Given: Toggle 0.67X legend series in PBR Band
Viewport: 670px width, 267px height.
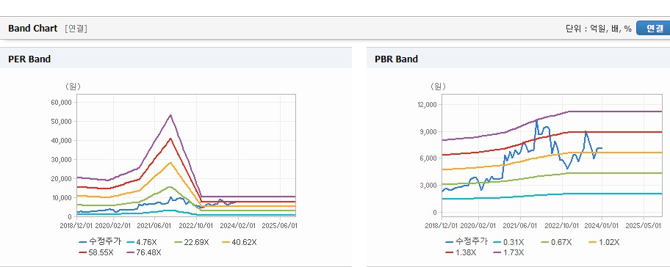Looking at the screenshot, I should (556, 242).
